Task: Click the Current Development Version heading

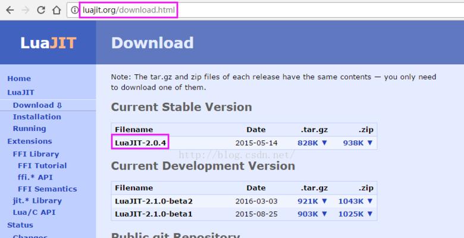Action: coord(203,166)
